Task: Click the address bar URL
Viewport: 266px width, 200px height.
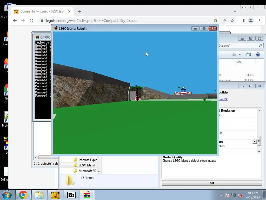Action: (91, 21)
